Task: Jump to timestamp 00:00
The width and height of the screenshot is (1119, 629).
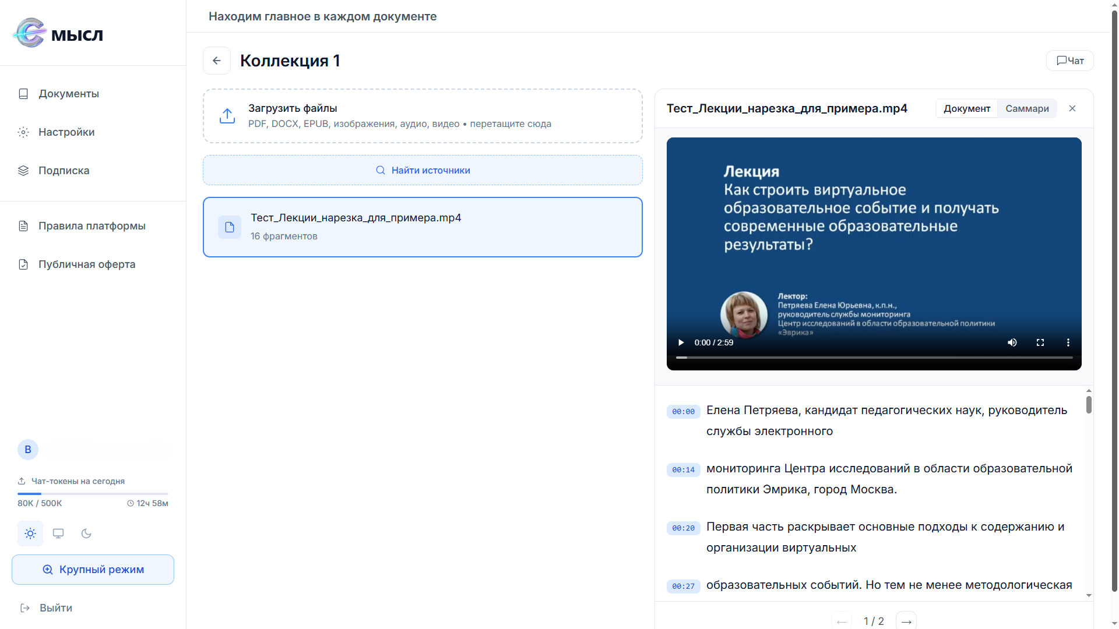Action: (684, 412)
